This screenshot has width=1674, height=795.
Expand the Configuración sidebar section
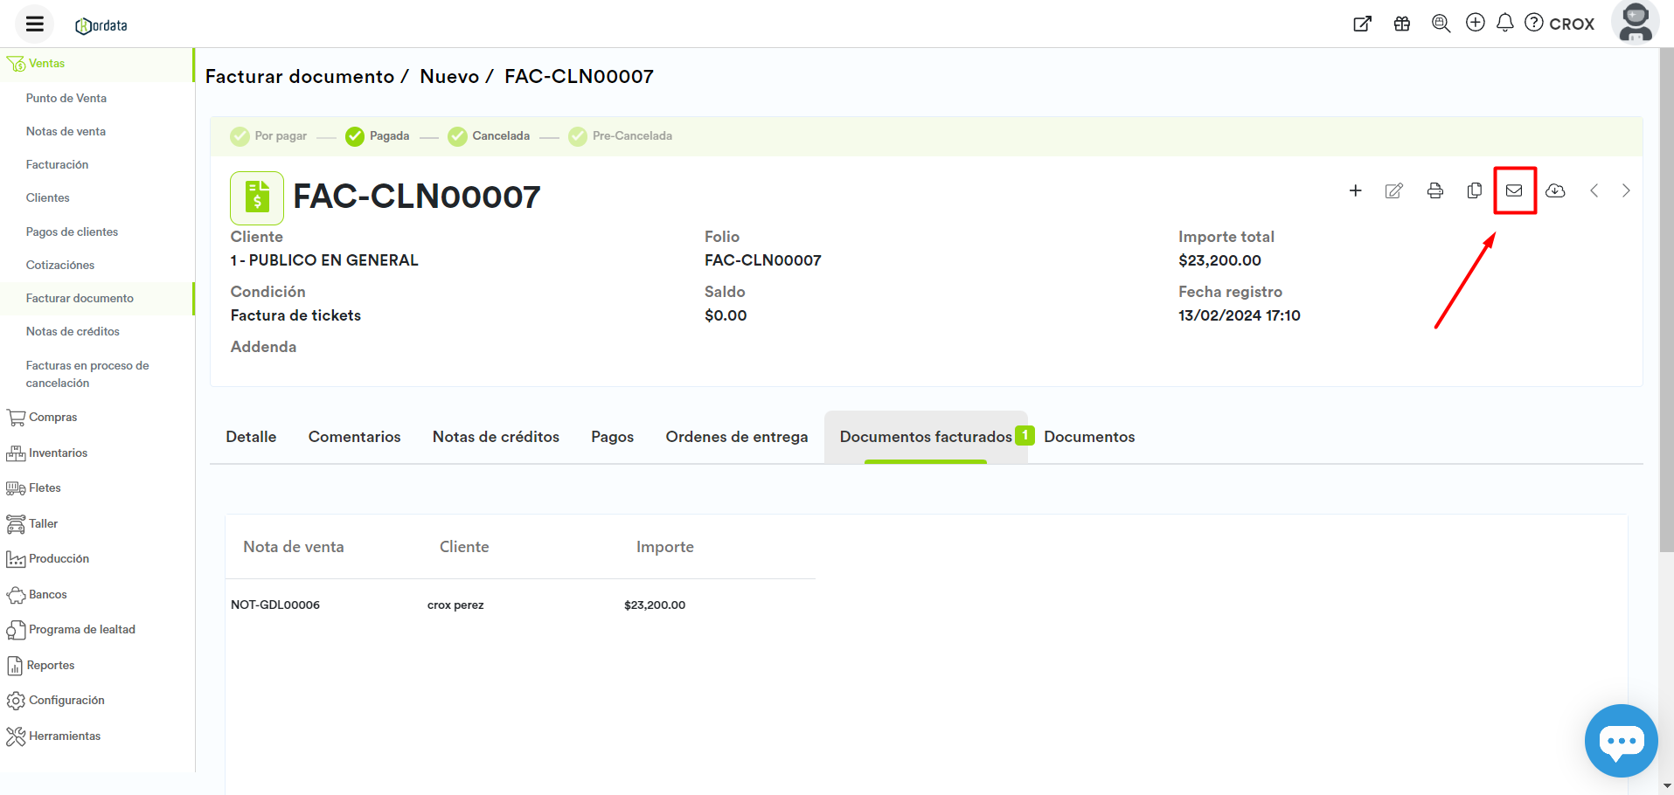point(66,701)
